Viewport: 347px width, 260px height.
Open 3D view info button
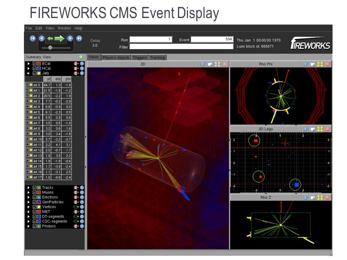pyautogui.click(x=203, y=64)
